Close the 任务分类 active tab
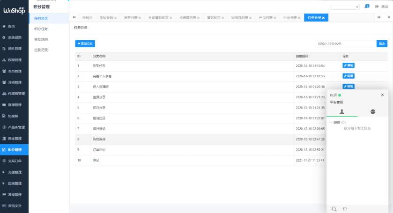This screenshot has width=393, height=213. 324,18
